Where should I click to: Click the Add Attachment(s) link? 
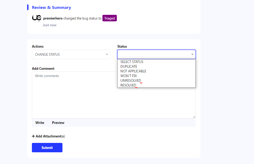pos(50,136)
